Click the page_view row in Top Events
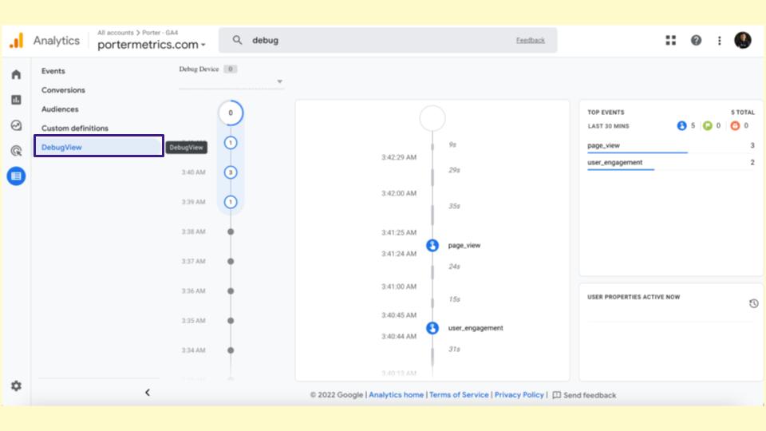The height and width of the screenshot is (431, 766). click(671, 145)
